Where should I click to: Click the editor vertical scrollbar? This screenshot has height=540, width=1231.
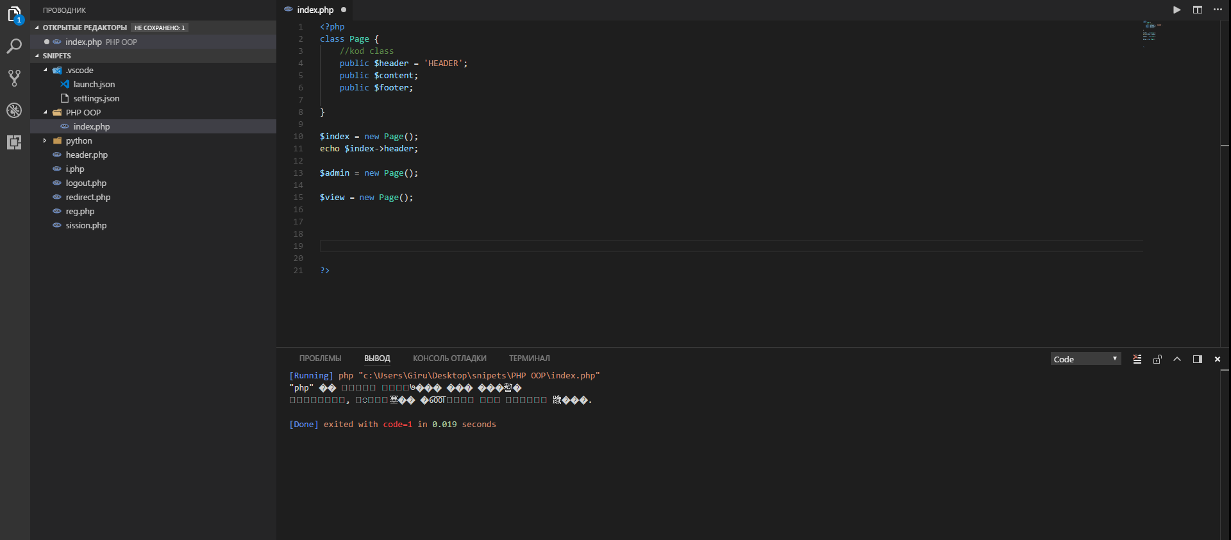[x=1225, y=183]
